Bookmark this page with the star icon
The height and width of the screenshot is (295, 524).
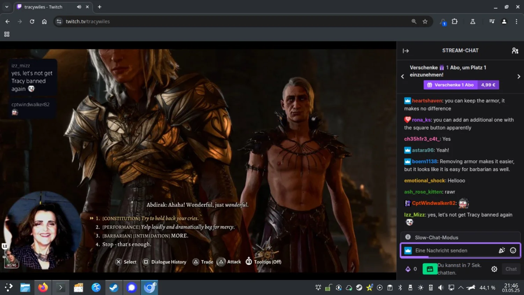pos(425,22)
